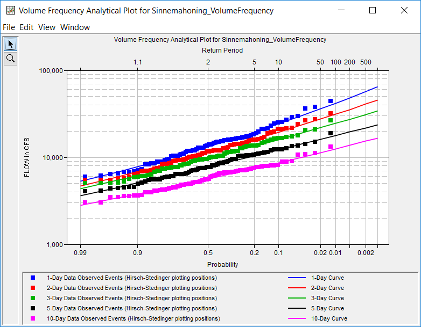Click the FLOW in CFS axis label

point(26,157)
